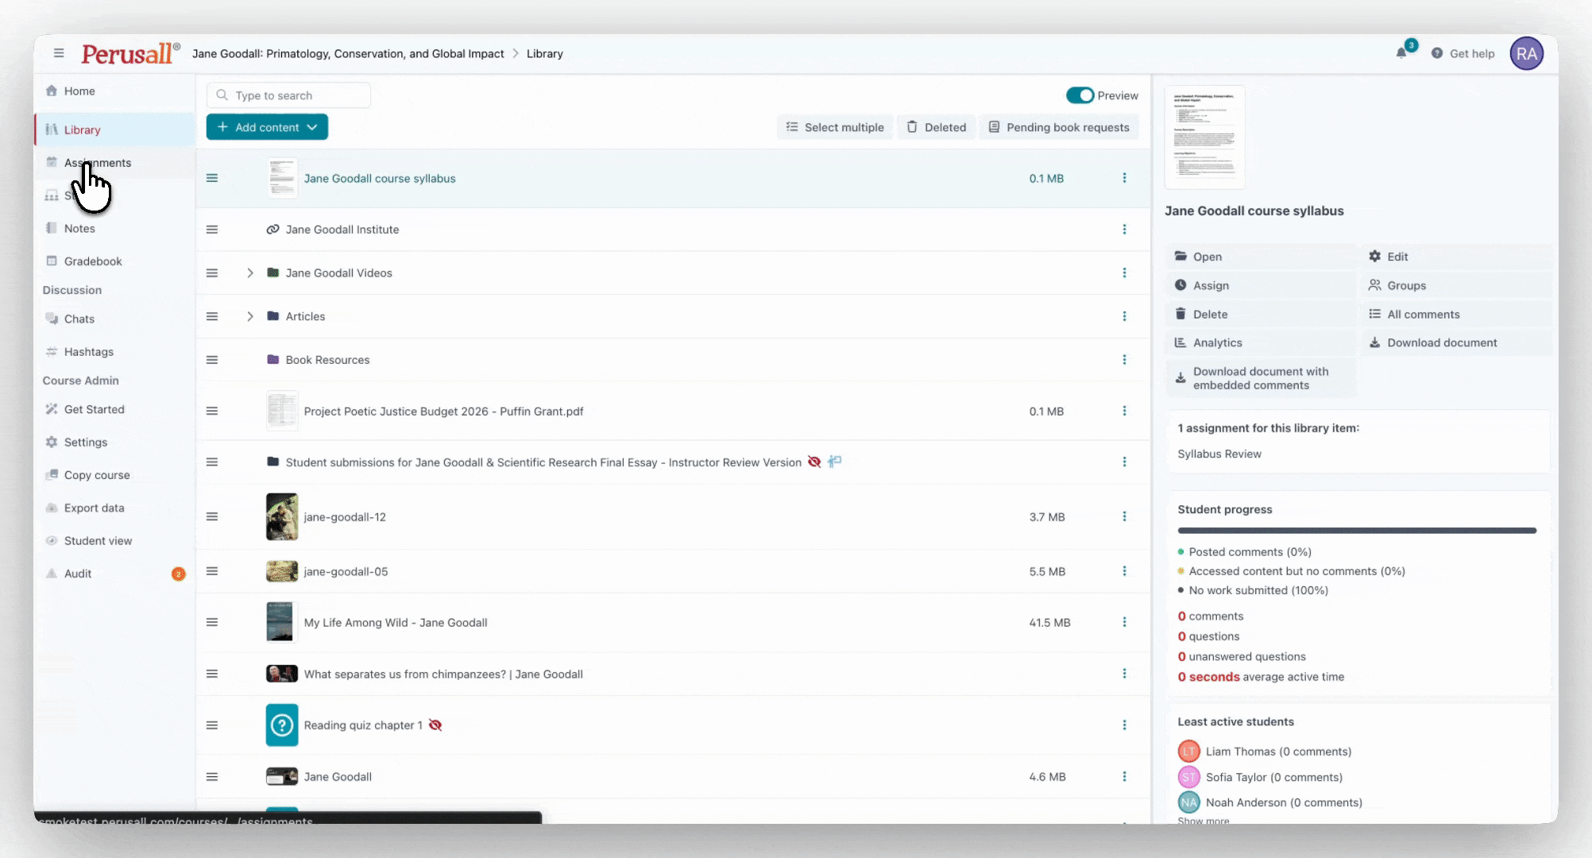Click drag handle of jane-goodall-05 row
The image size is (1592, 858).
(x=212, y=572)
